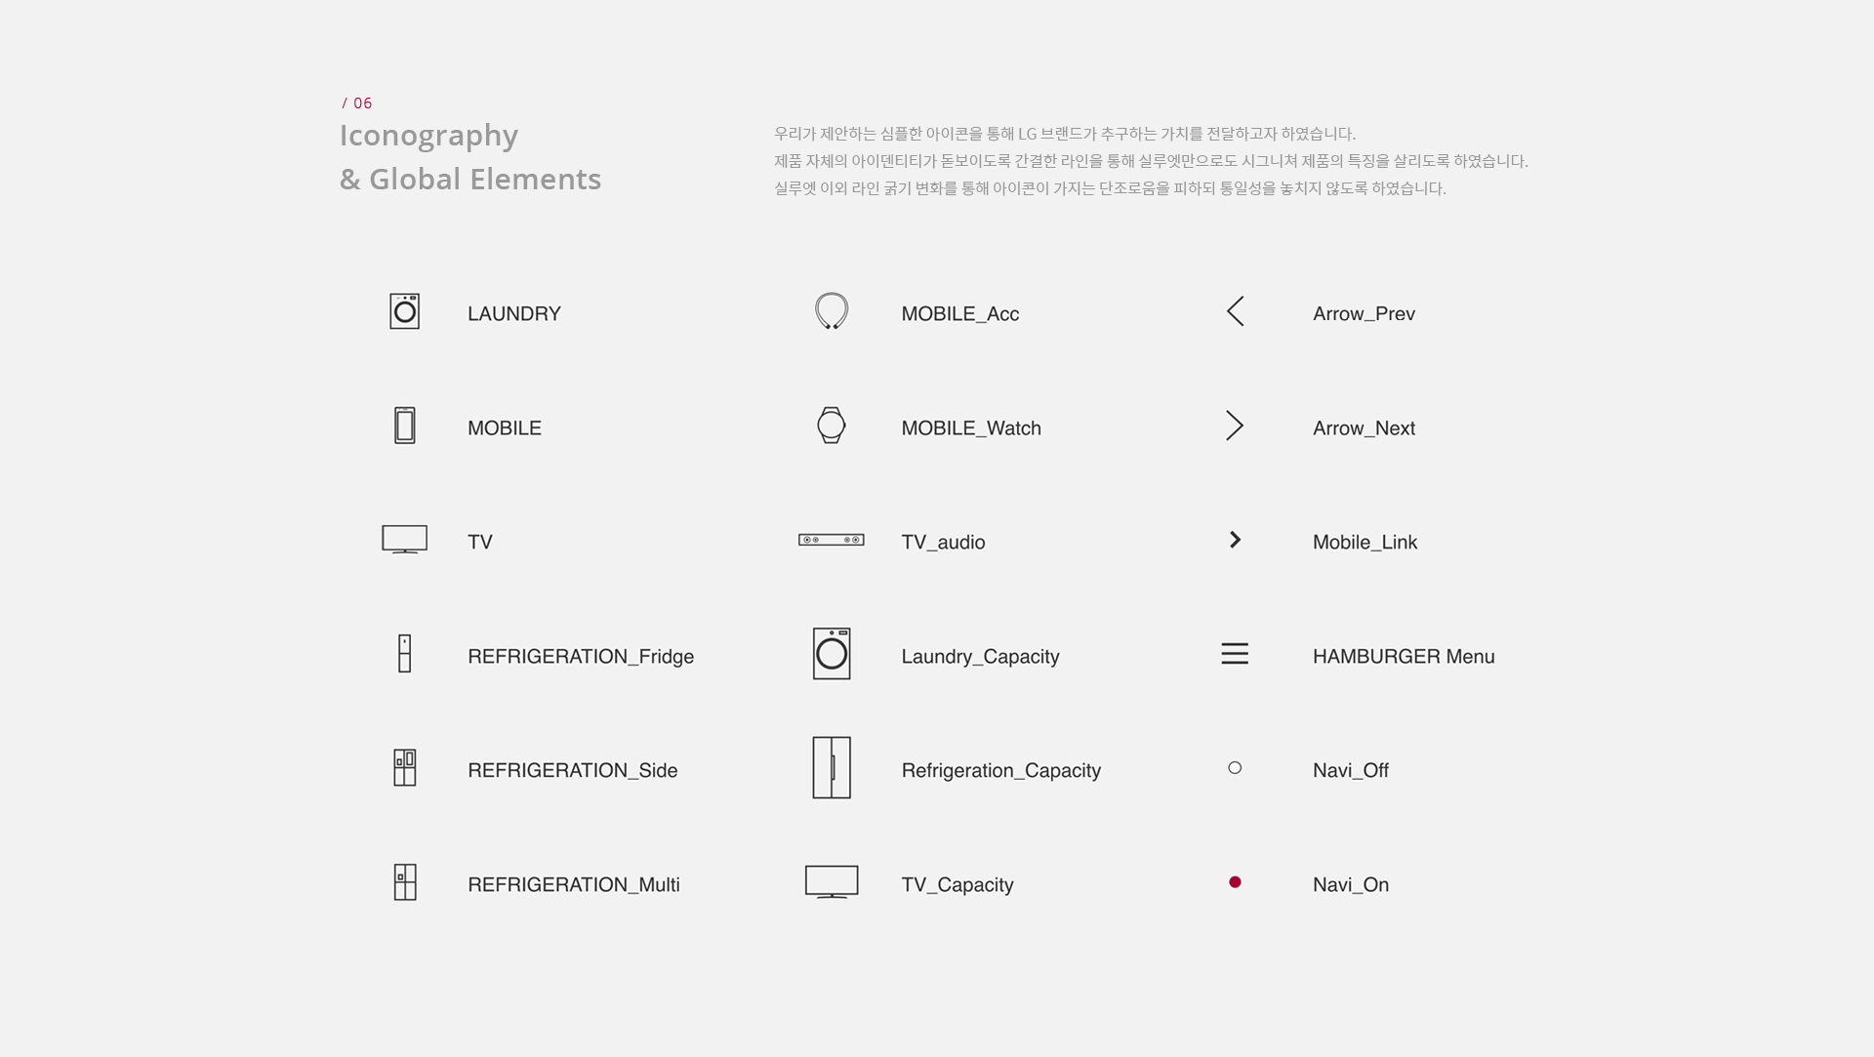Viewport: 1874px width, 1057px height.
Task: Select the REFRIGERATION_Fridge icon
Action: (x=404, y=654)
